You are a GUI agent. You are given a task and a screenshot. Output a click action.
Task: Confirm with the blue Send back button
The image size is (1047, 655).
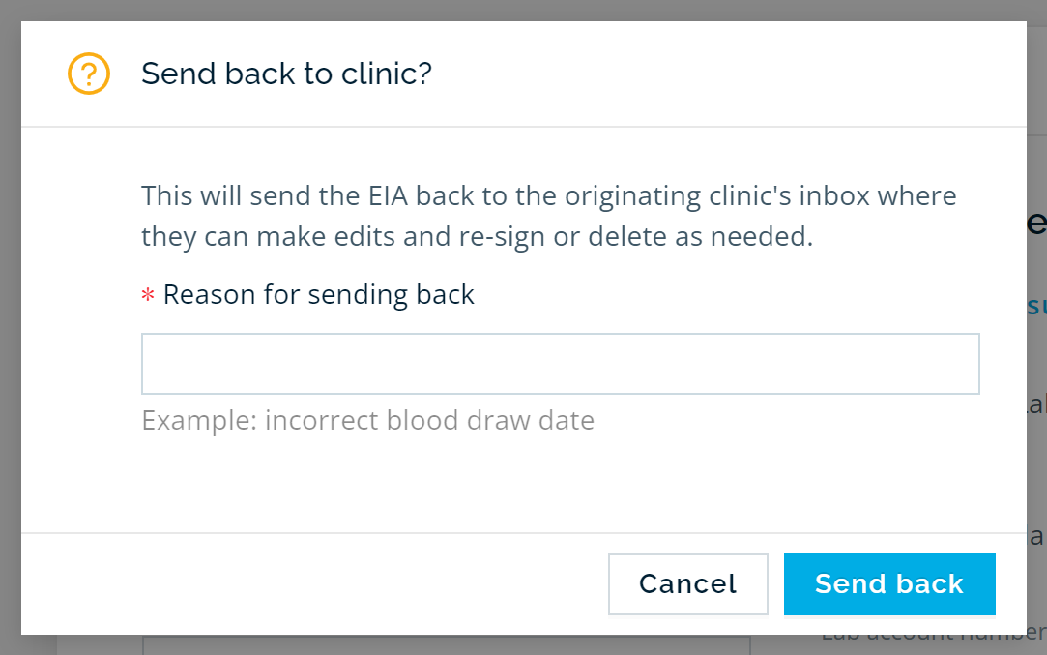pos(889,583)
